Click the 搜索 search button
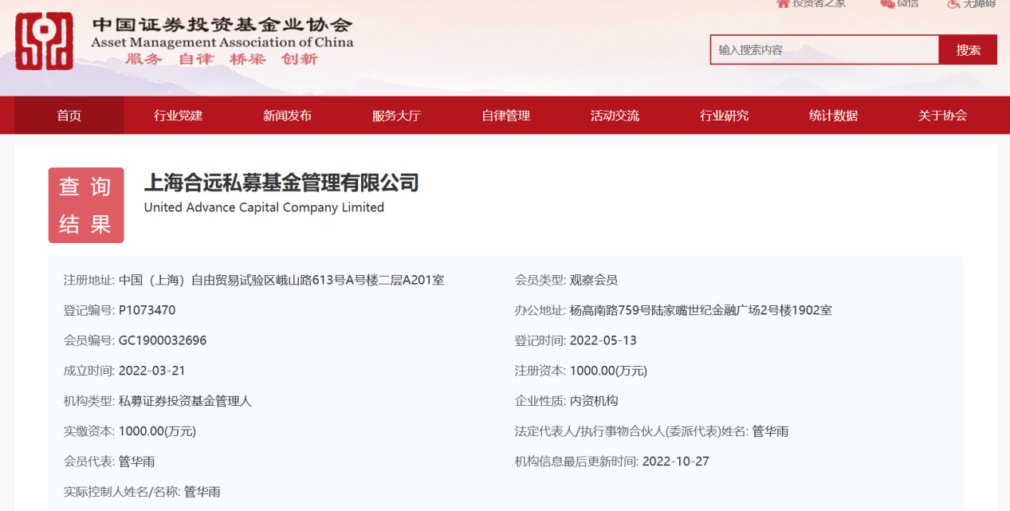Viewport: 1010px width, 511px height. click(968, 49)
